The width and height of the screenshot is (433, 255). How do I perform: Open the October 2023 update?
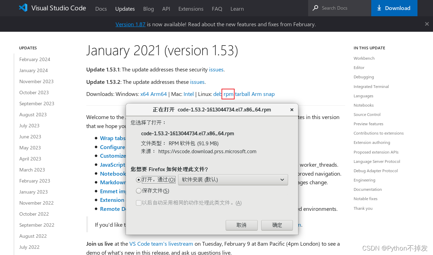coord(34,92)
